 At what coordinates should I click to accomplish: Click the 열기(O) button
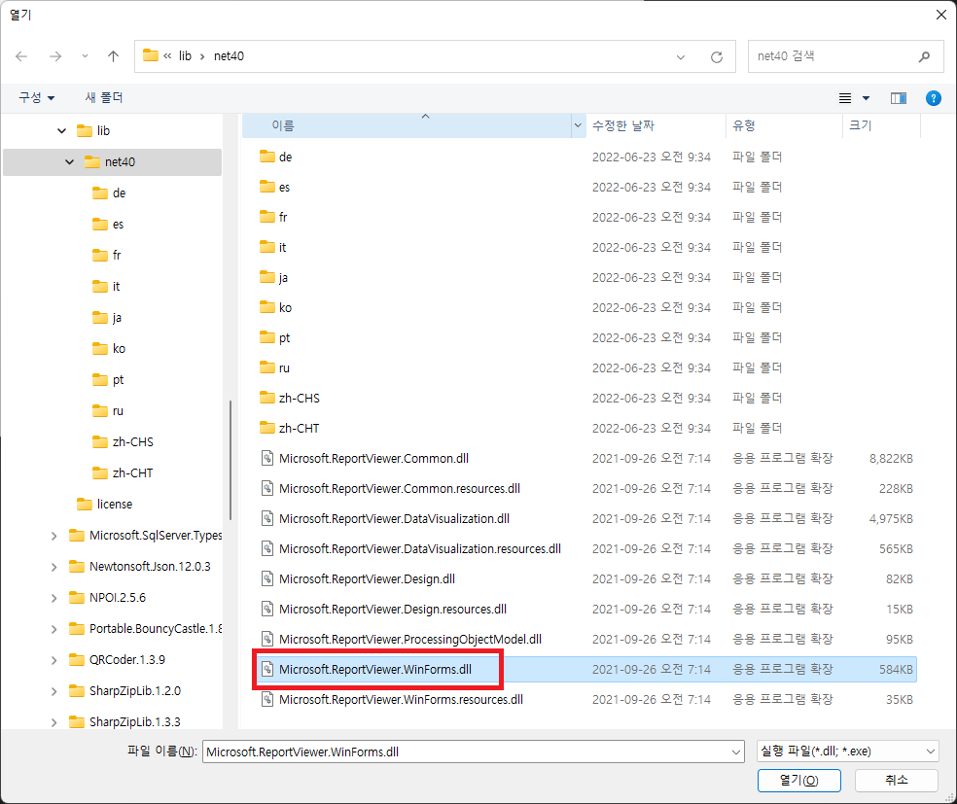pos(798,781)
